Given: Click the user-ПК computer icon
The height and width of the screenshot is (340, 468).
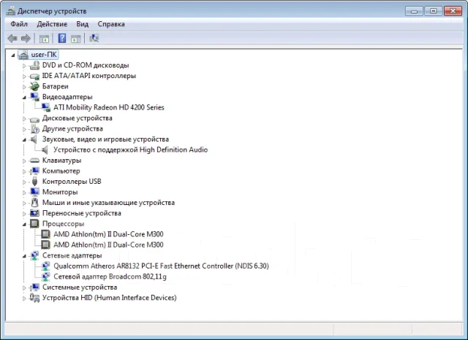Looking at the screenshot, I should point(23,55).
